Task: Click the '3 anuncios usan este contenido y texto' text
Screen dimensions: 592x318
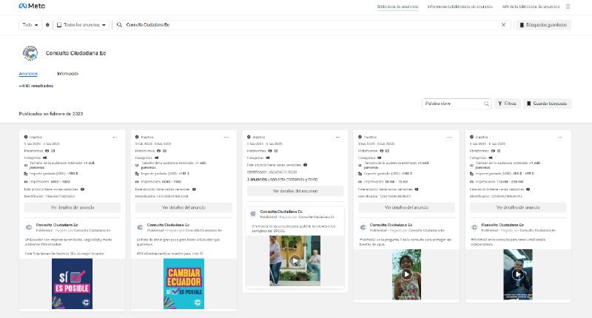Action: (x=283, y=180)
